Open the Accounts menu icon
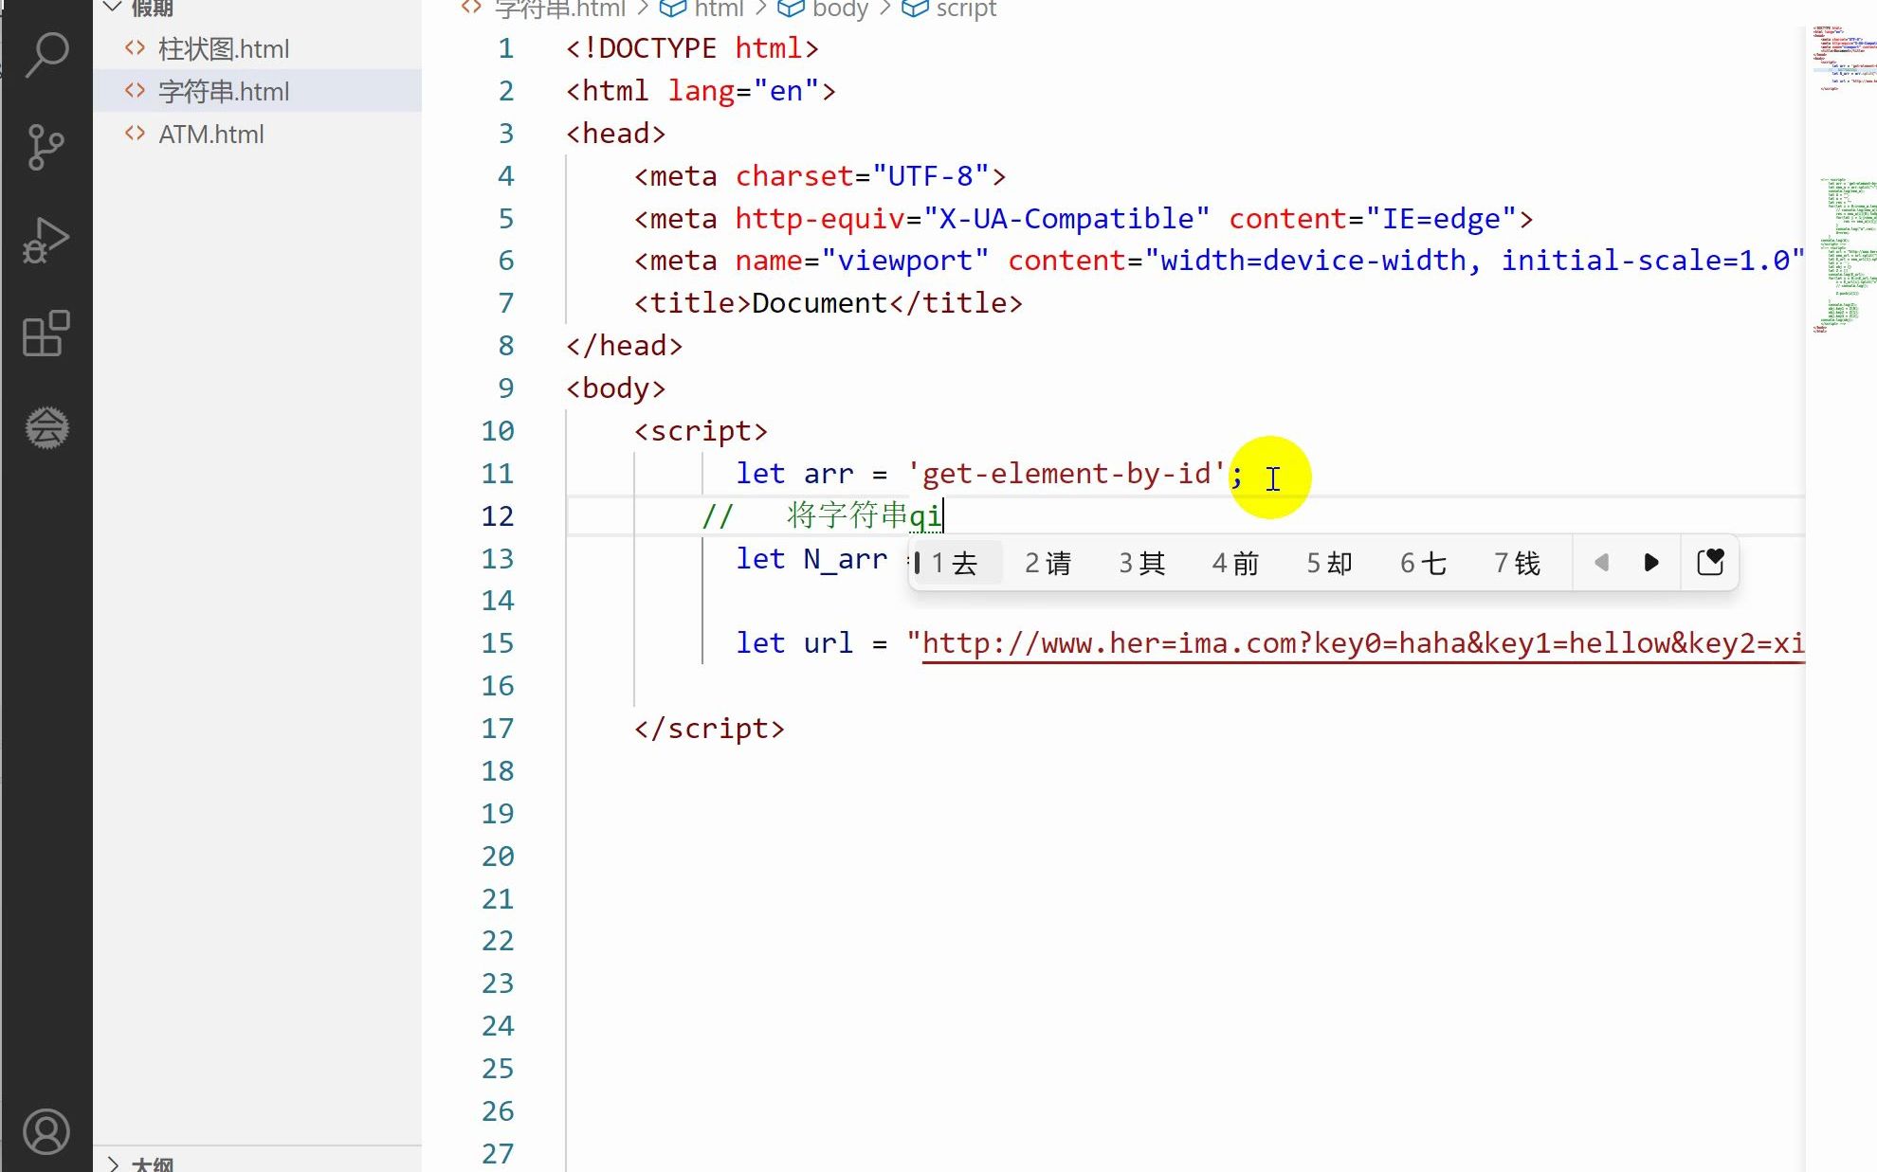The image size is (1877, 1172). click(46, 1131)
